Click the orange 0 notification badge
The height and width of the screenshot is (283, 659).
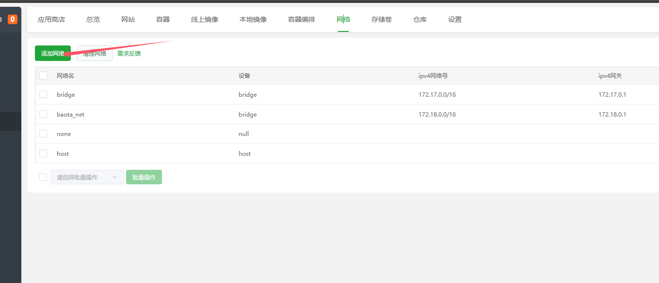point(13,19)
